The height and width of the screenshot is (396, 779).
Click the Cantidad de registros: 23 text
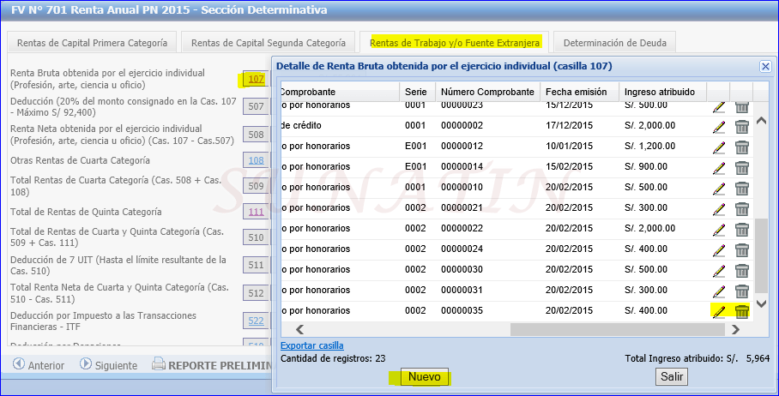[333, 358]
